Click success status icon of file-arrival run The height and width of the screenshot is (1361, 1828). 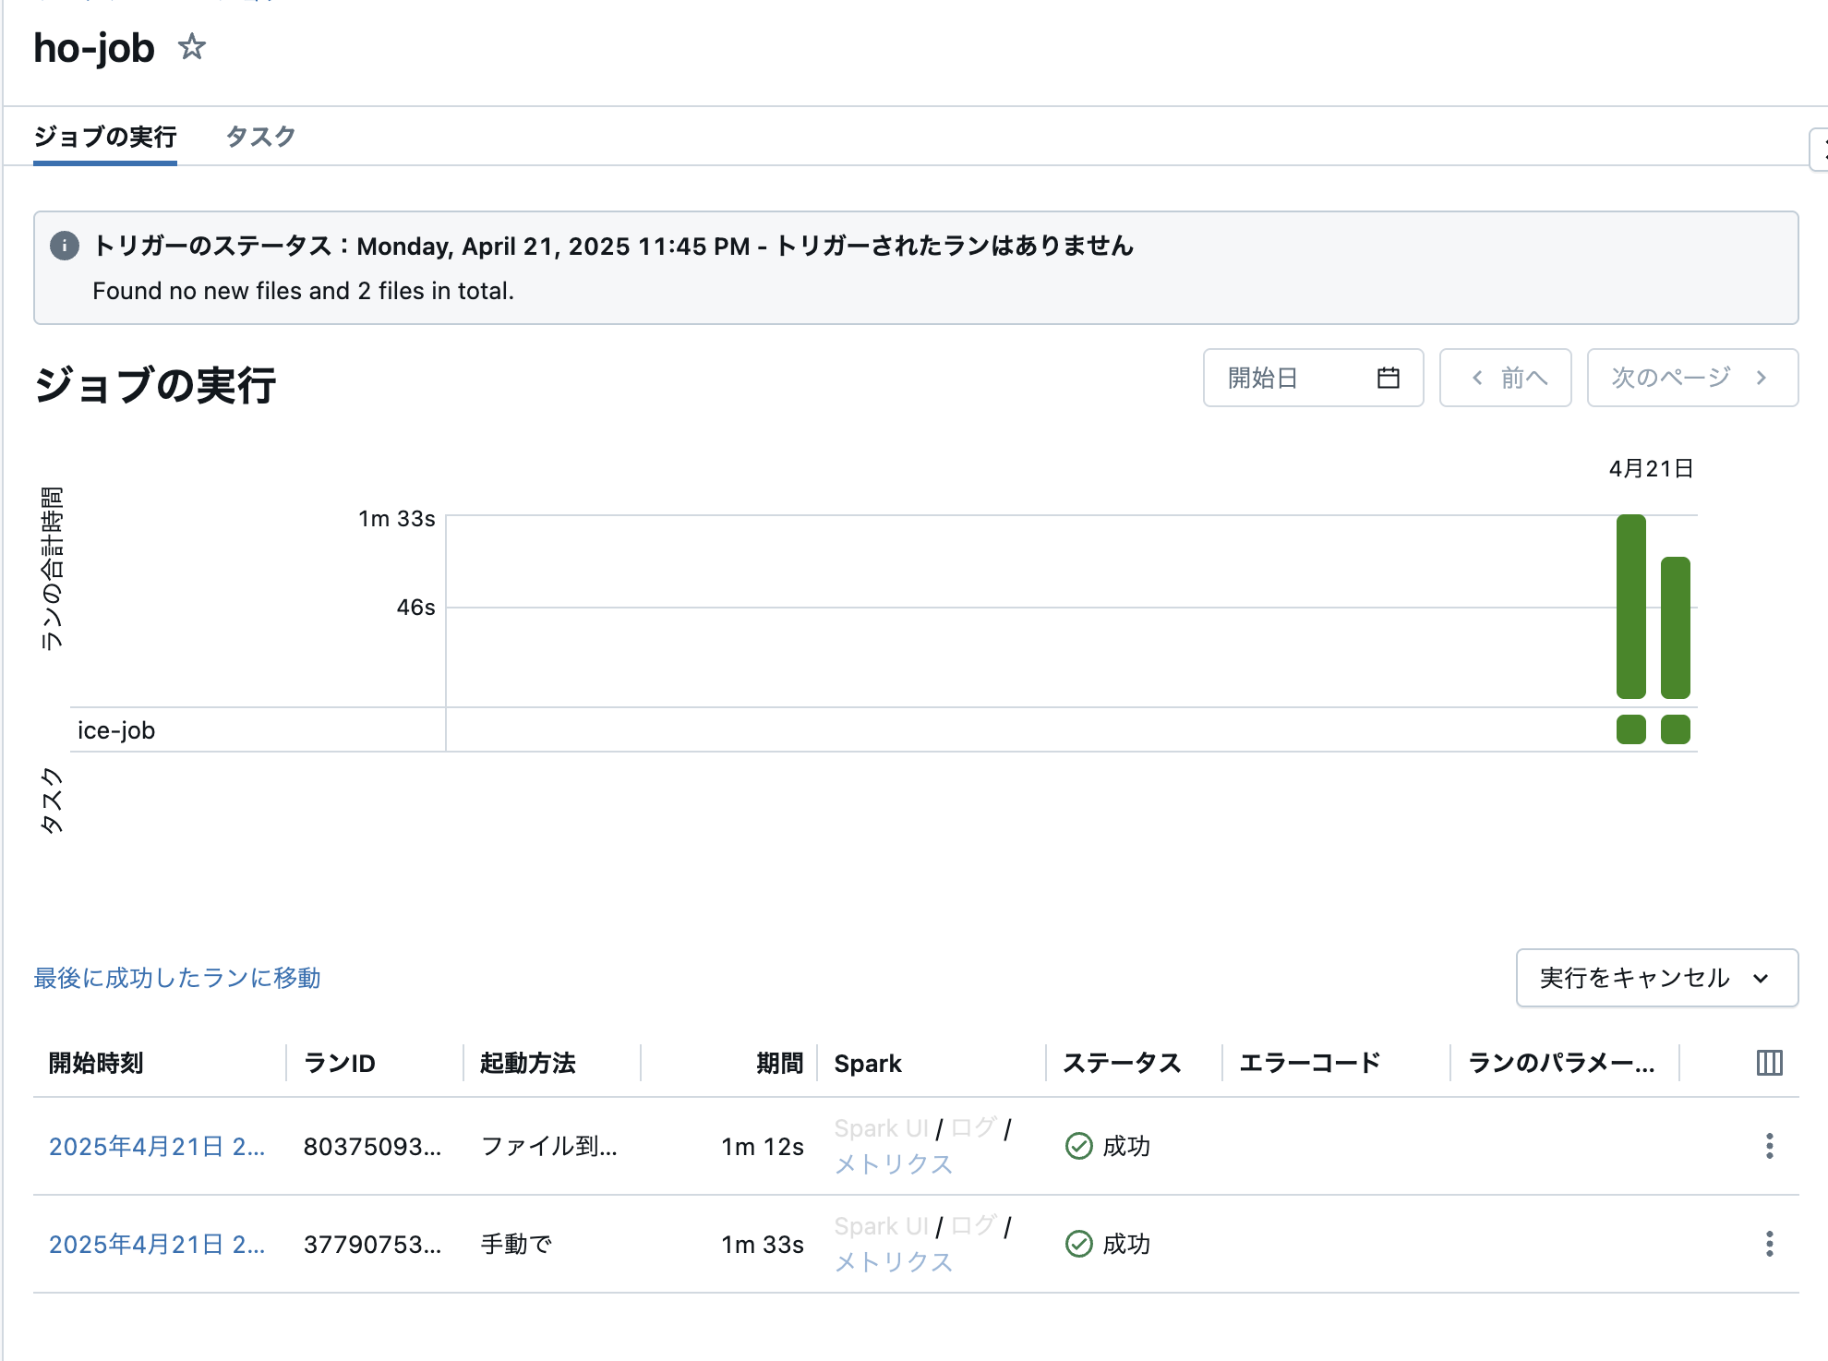click(x=1078, y=1146)
